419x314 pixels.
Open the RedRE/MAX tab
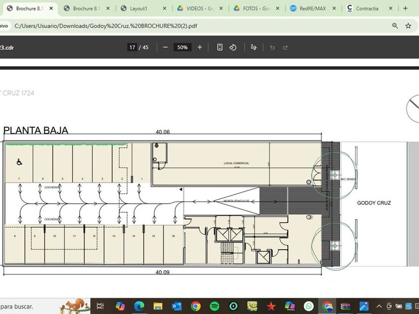point(312,8)
